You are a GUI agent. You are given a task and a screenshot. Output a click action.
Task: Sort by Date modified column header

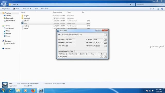click(x=57, y=12)
